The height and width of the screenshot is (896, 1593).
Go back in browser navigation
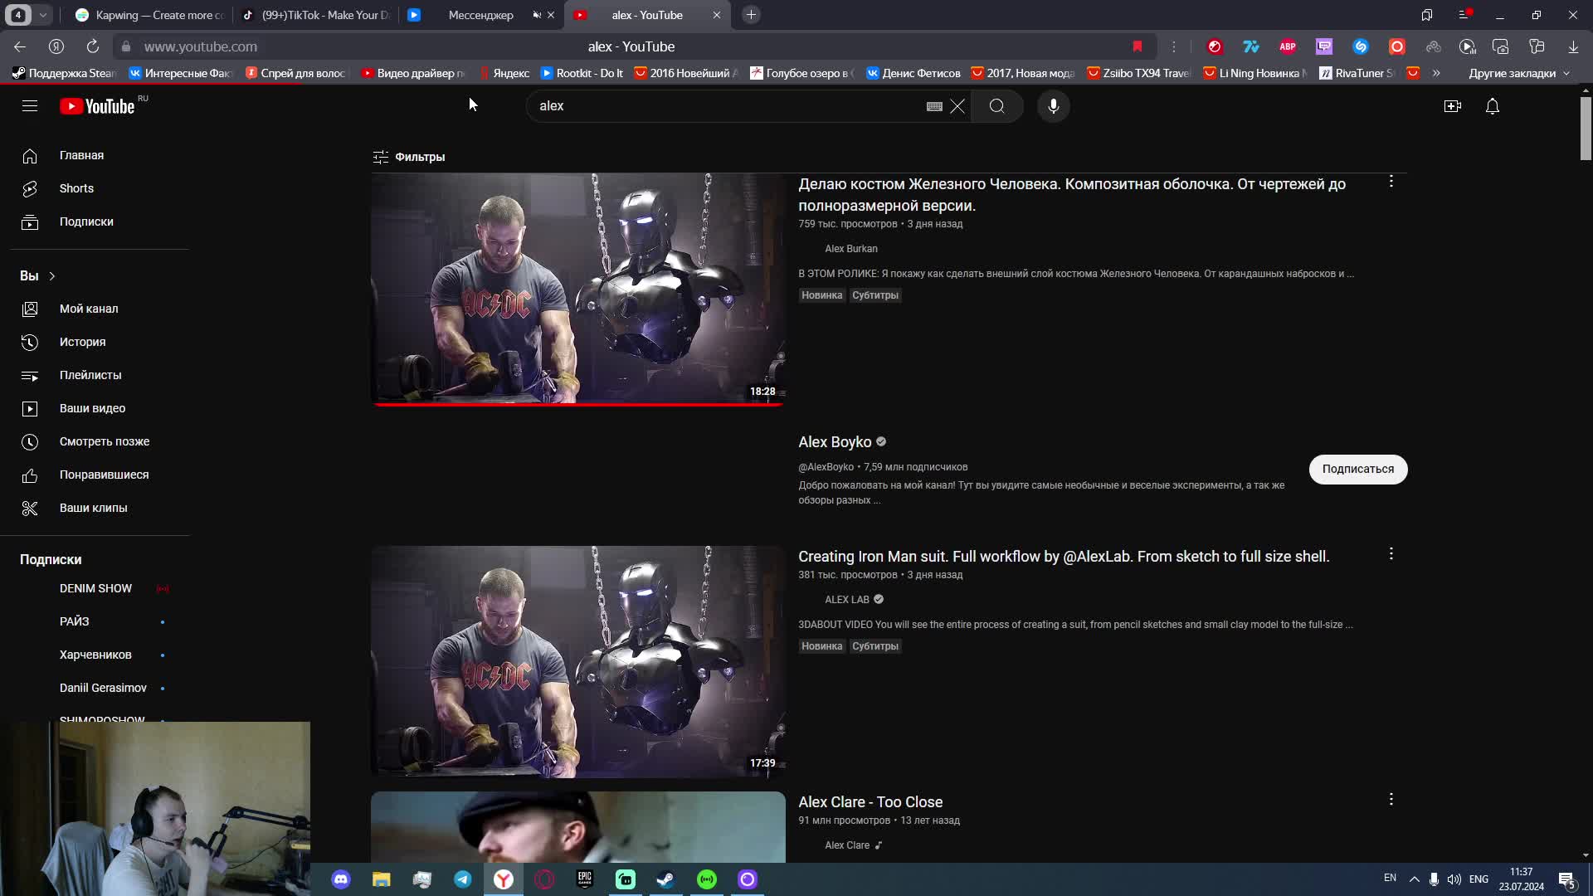coord(20,46)
